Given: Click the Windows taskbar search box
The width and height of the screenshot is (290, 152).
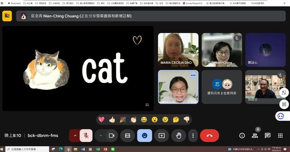Looking at the screenshot, I should [x=27, y=149].
